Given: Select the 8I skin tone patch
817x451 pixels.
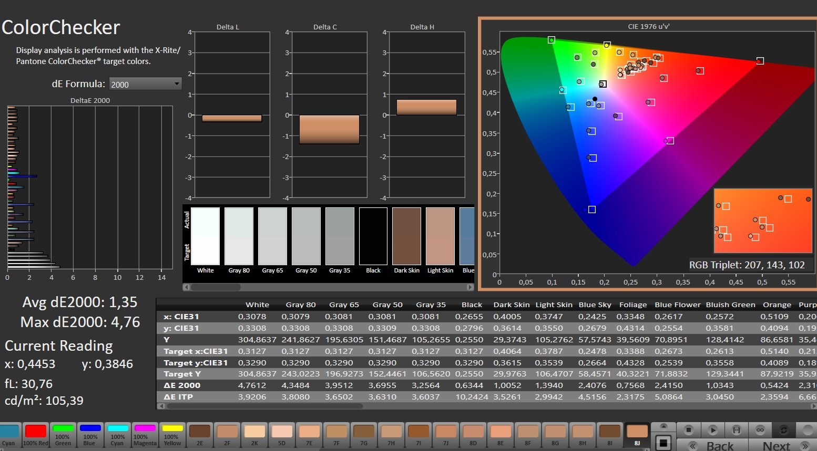Looking at the screenshot, I should tap(610, 434).
